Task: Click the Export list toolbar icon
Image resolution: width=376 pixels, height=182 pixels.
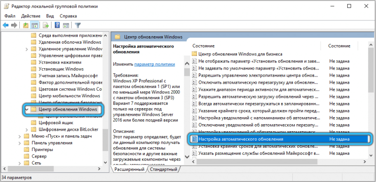Action: click(x=46, y=25)
